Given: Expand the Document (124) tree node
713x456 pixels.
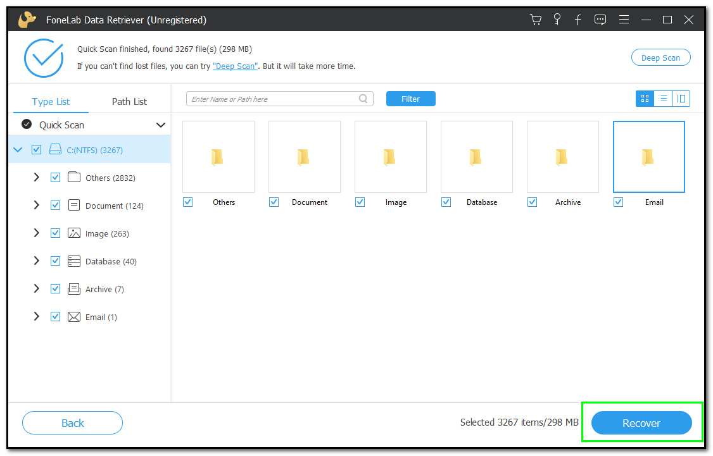Looking at the screenshot, I should [x=36, y=206].
